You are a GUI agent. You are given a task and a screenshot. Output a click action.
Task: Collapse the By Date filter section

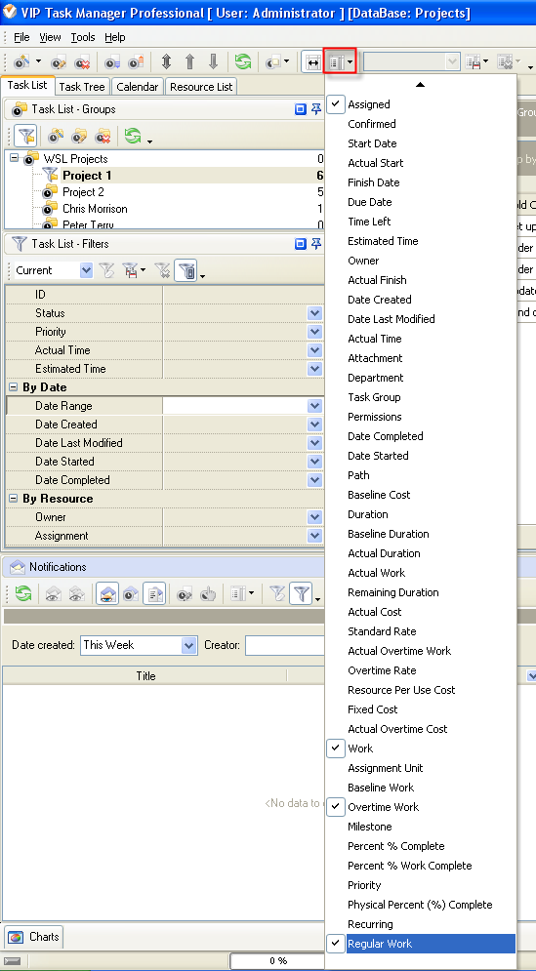click(x=13, y=387)
